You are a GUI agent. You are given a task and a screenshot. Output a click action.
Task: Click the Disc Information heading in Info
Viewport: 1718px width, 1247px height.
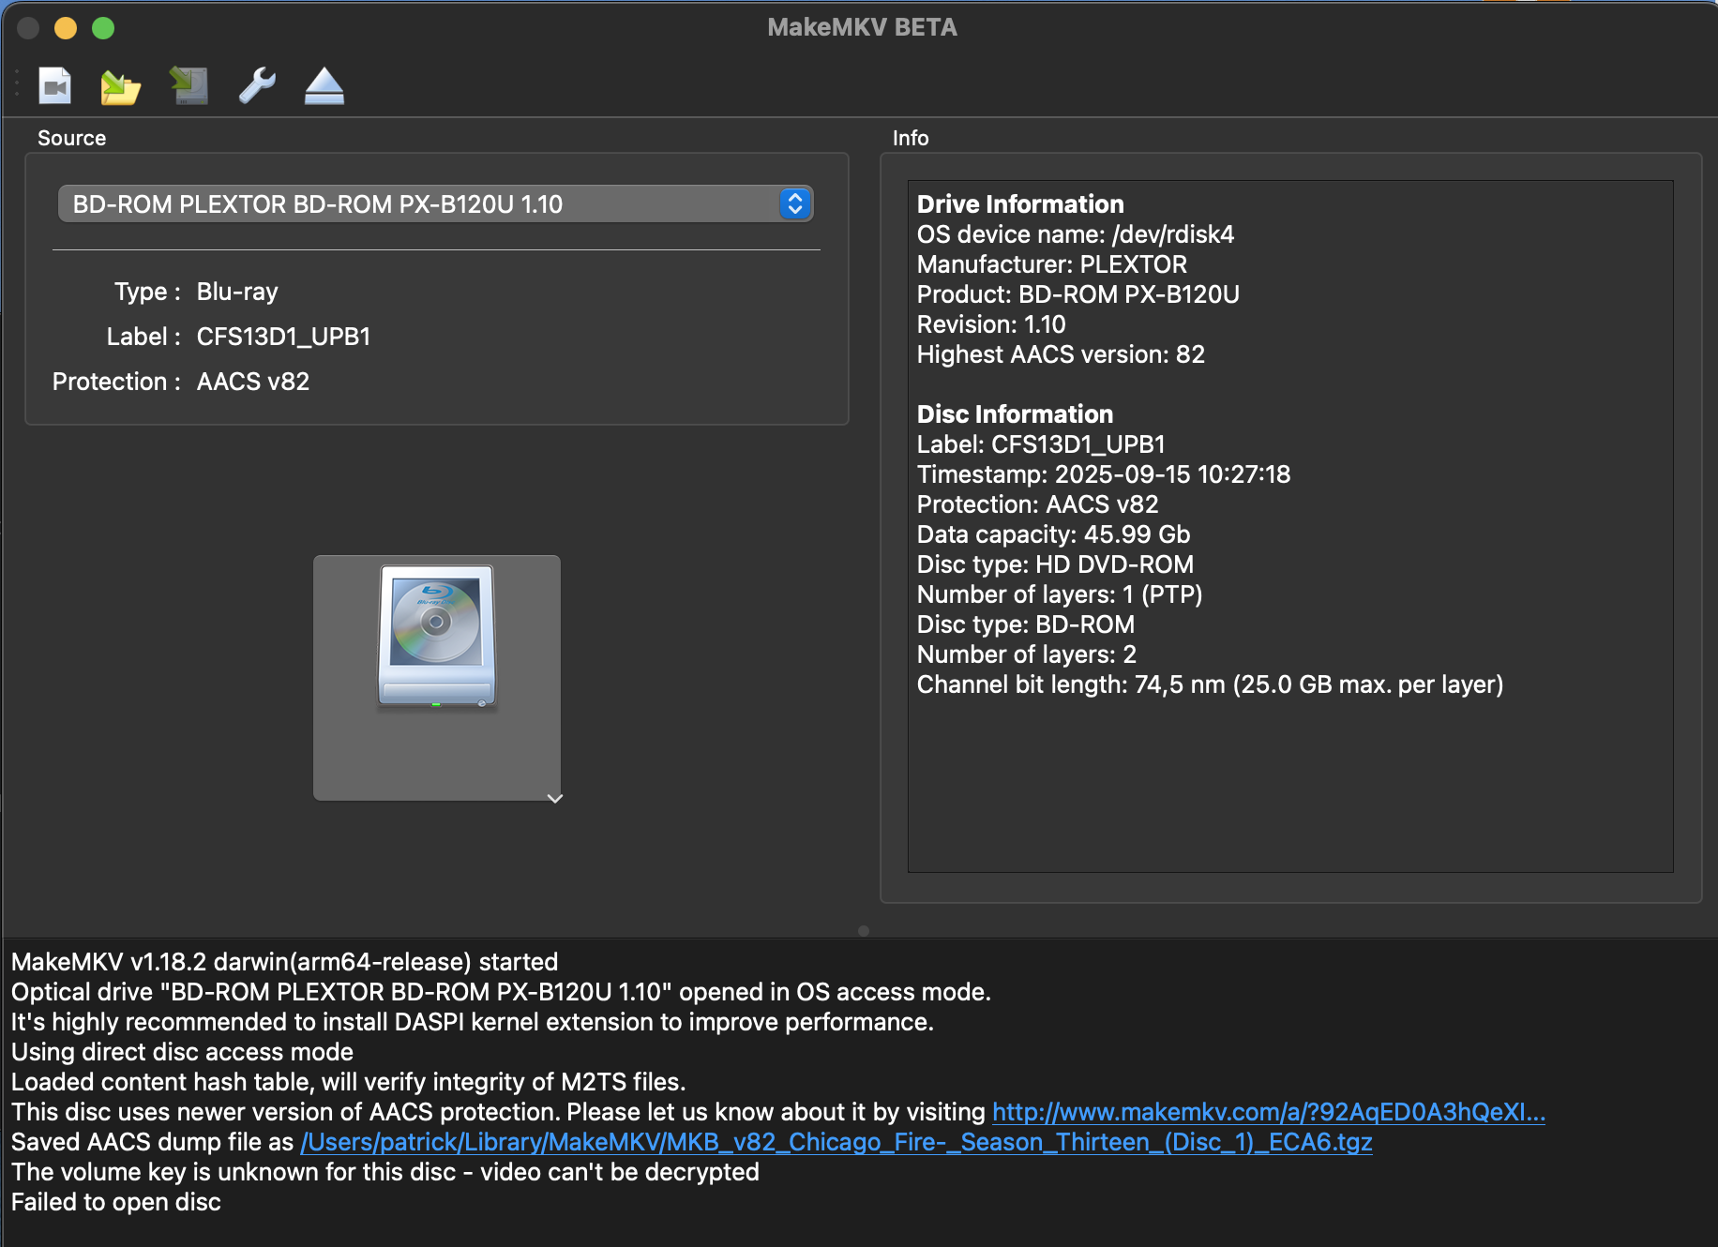tap(1015, 414)
